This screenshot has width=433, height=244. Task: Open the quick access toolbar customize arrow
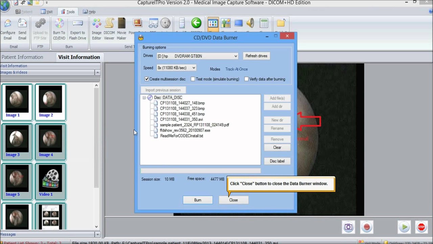click(47, 3)
